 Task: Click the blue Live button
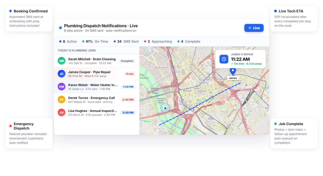click(254, 28)
